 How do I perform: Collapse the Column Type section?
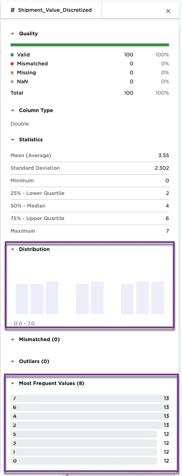pyautogui.click(x=13, y=110)
